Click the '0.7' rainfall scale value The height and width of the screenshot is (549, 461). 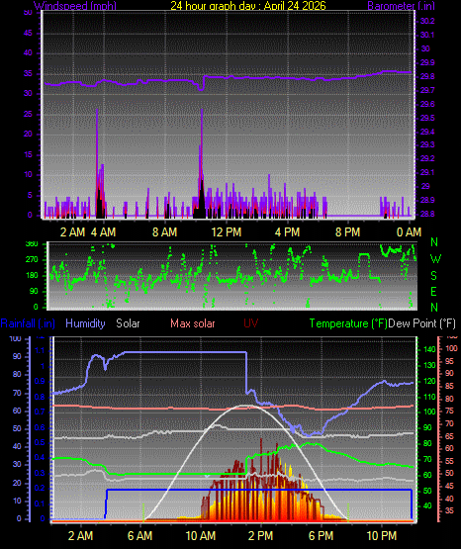(x=40, y=412)
